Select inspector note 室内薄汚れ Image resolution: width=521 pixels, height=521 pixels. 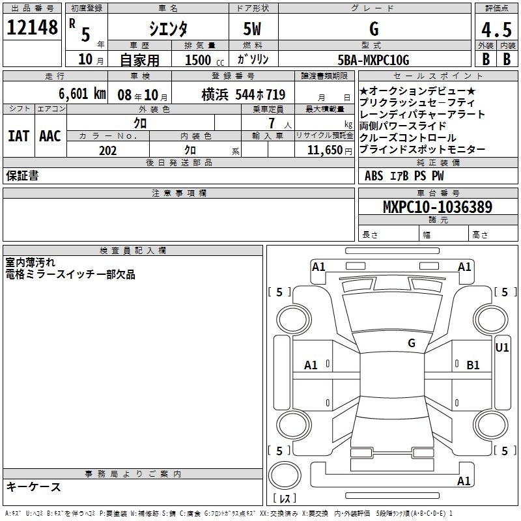30,262
